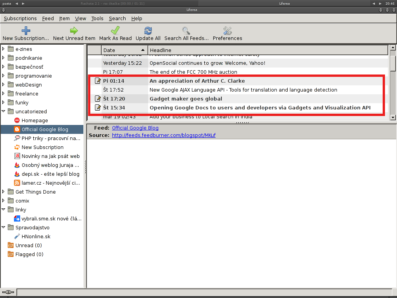Image resolution: width=397 pixels, height=298 pixels.
Task: Open the Subscriptions menu
Action: click(20, 19)
